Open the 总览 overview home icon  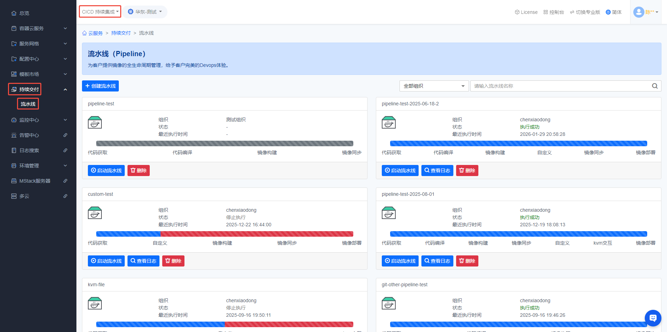click(x=14, y=13)
